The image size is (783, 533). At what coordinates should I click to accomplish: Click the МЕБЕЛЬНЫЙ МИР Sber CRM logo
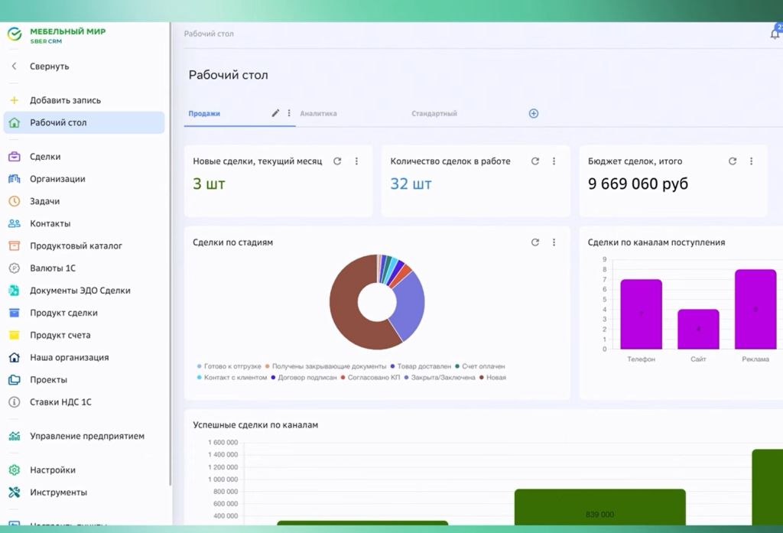[x=57, y=35]
